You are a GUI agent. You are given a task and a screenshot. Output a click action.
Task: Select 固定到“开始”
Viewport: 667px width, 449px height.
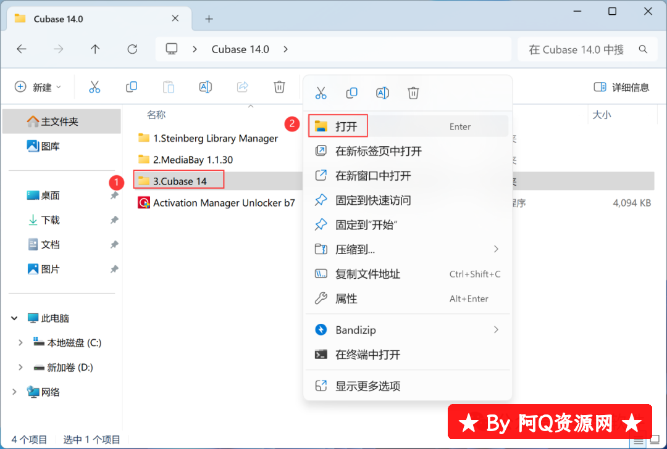point(408,225)
